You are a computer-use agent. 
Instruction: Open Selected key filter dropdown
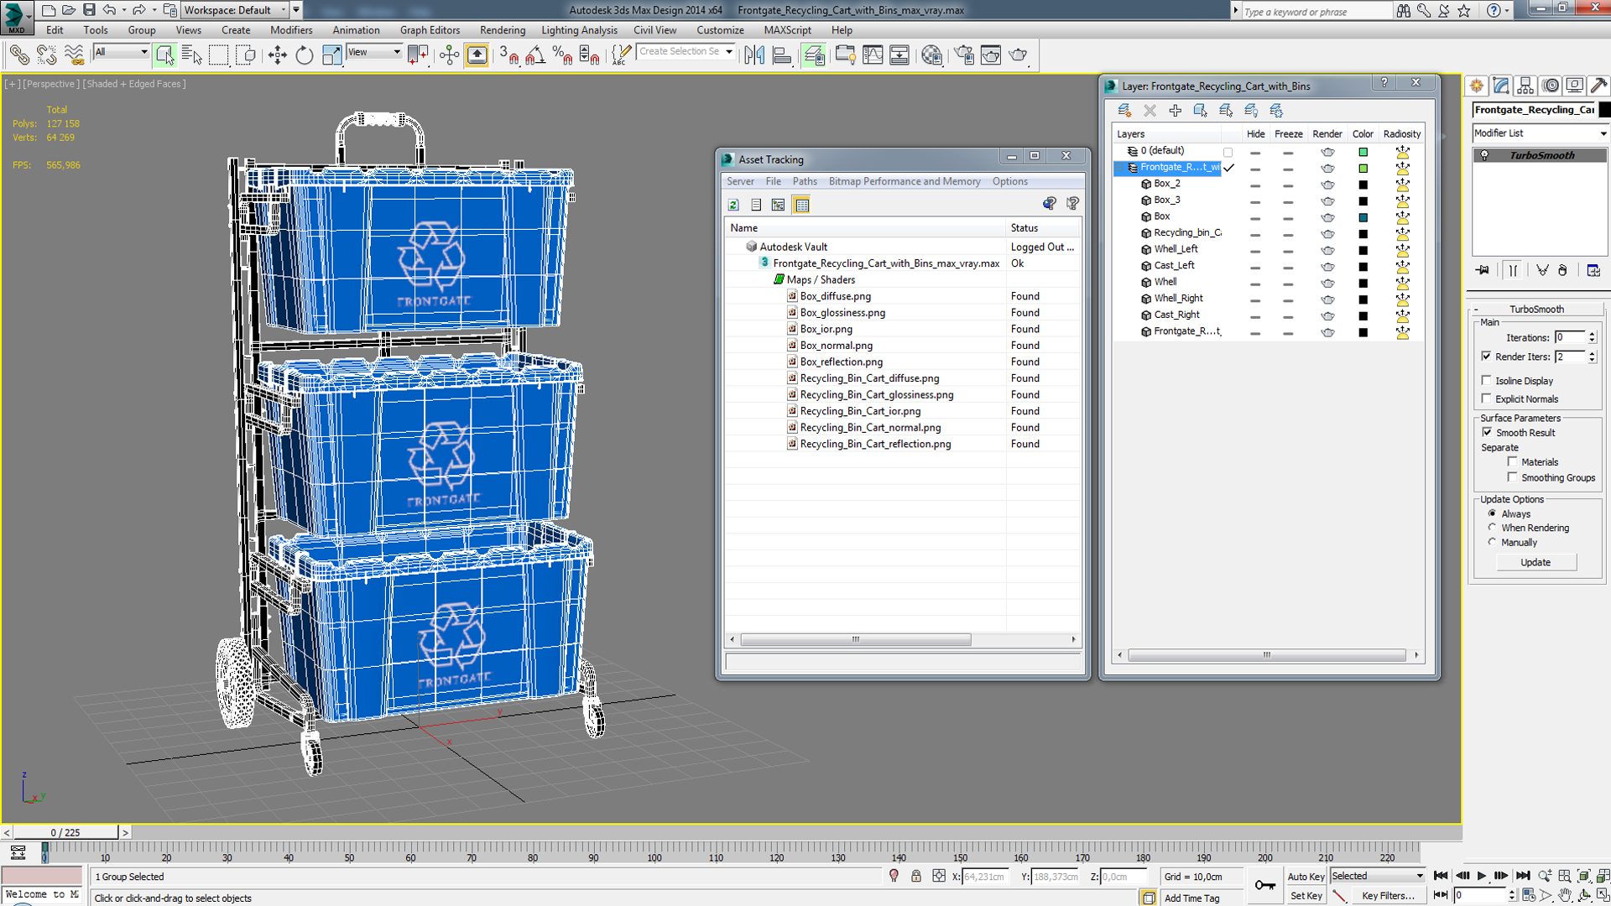click(x=1378, y=876)
